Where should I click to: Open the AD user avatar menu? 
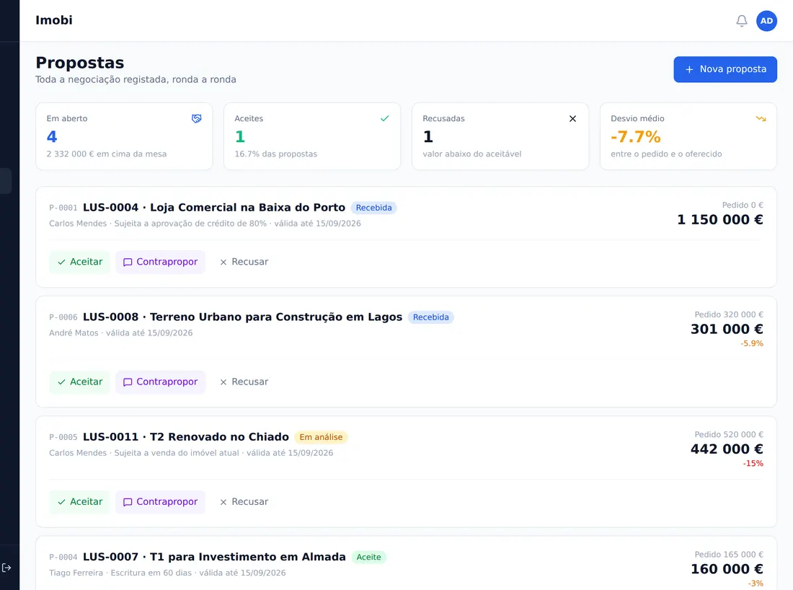(766, 21)
